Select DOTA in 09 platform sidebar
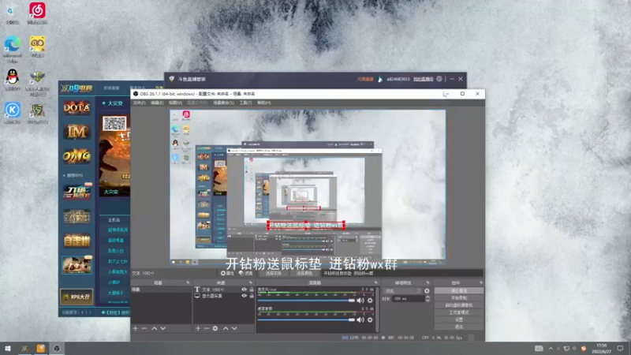This screenshot has height=355, width=631. click(x=77, y=107)
